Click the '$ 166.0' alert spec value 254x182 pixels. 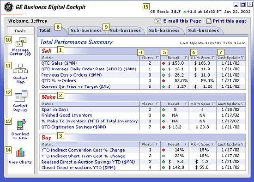(202, 63)
